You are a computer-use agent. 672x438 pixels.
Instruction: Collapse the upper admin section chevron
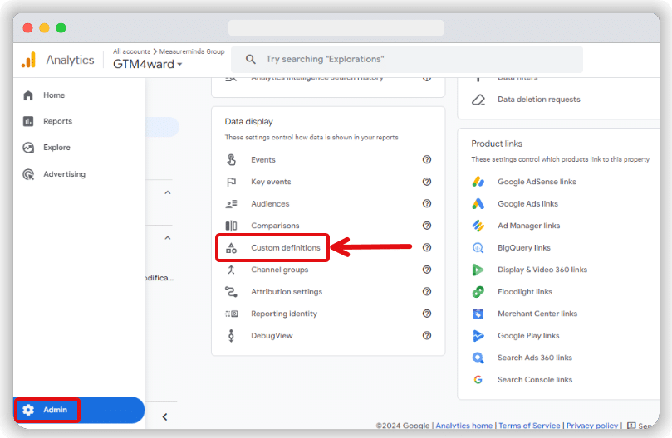168,192
